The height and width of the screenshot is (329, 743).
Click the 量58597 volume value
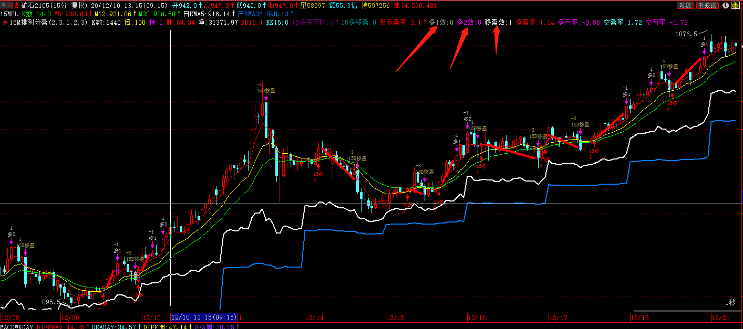[x=313, y=5]
